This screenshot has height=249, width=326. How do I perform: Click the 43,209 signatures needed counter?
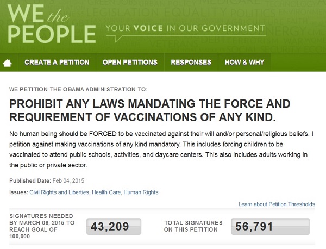[x=114, y=227]
